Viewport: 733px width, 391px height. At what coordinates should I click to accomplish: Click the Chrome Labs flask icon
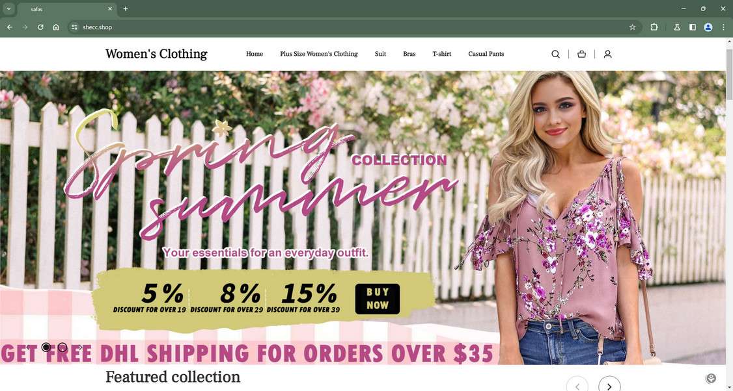click(x=676, y=27)
